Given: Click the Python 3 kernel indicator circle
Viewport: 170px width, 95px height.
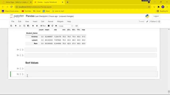Looking at the screenshot, I should coord(159,22).
